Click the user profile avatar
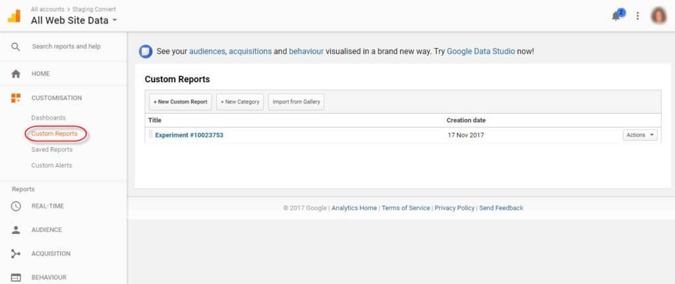This screenshot has width=675, height=284. coord(659,16)
